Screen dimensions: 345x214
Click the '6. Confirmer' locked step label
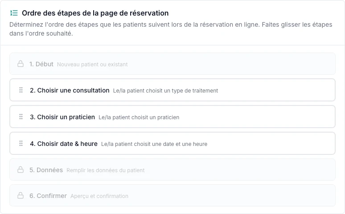(48, 196)
